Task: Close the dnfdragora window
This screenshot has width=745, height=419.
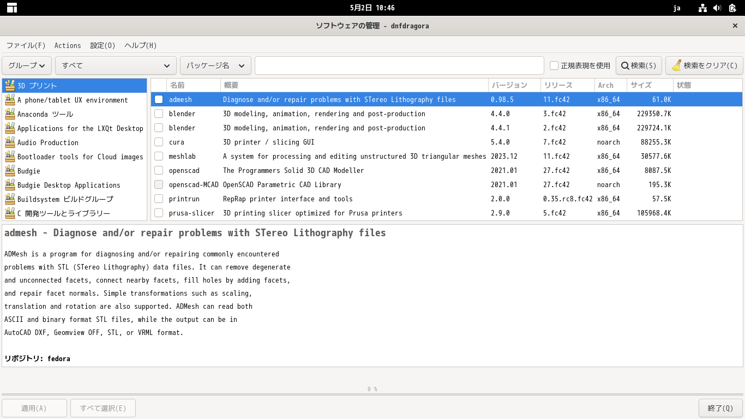Action: [x=735, y=26]
